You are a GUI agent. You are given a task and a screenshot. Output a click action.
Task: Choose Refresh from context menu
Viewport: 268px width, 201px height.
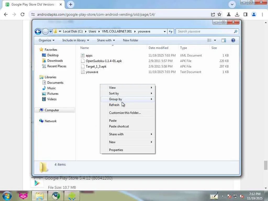coord(127,105)
